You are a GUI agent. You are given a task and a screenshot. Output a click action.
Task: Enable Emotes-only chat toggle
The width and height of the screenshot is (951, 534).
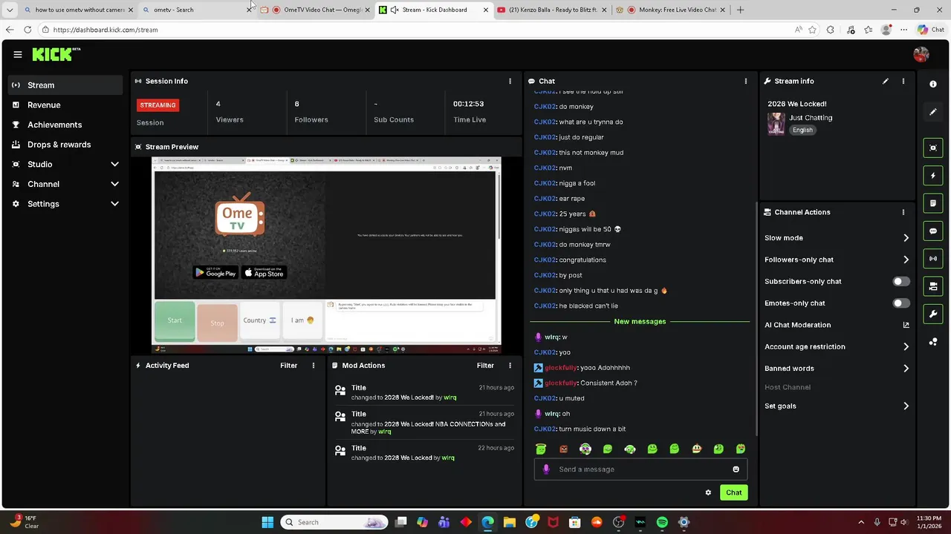[901, 303]
